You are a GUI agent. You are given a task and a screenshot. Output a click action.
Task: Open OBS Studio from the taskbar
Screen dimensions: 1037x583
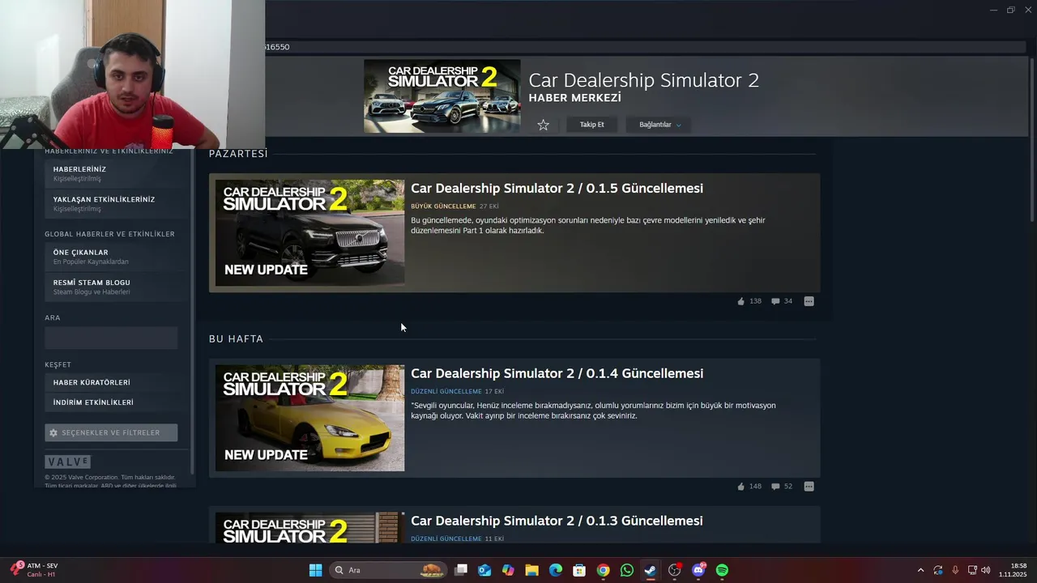pyautogui.click(x=675, y=570)
